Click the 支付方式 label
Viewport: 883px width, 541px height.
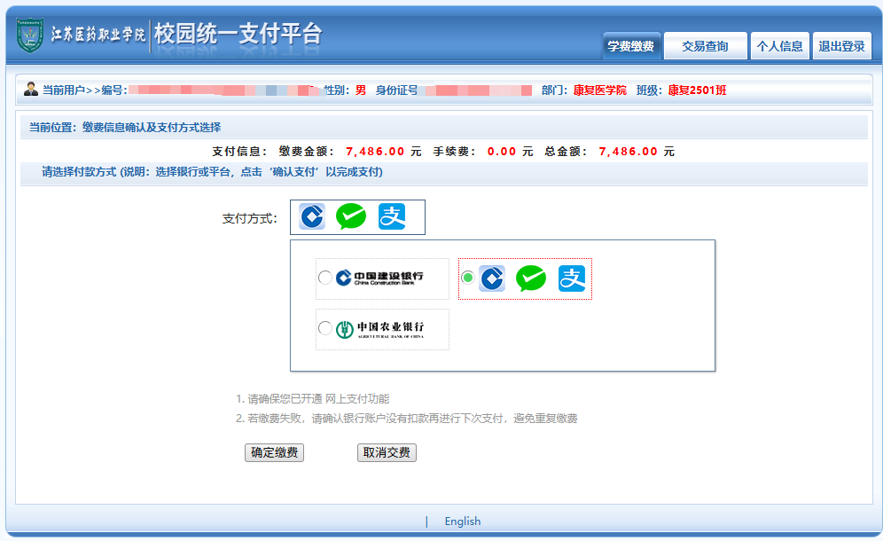[249, 219]
